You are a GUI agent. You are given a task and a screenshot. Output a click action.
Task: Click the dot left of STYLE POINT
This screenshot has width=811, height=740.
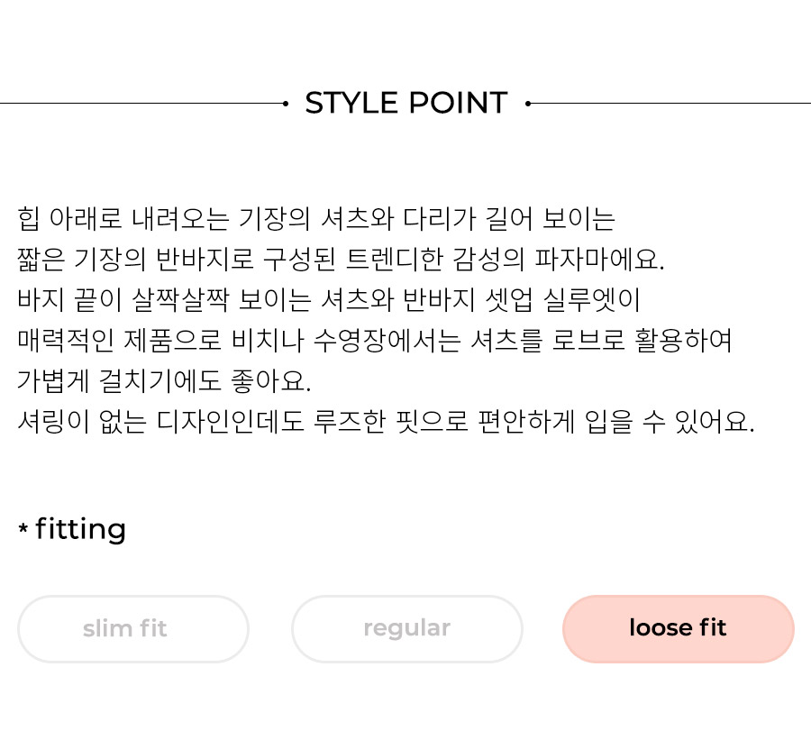tap(286, 104)
